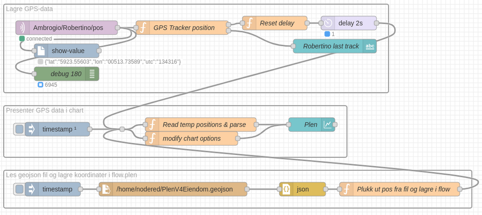Select the /home/nodered/PlenV4Eiendom.geojson node
482x215 pixels.
point(173,189)
